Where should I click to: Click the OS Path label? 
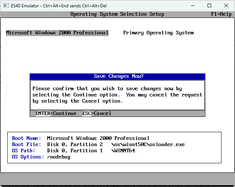click(23, 150)
